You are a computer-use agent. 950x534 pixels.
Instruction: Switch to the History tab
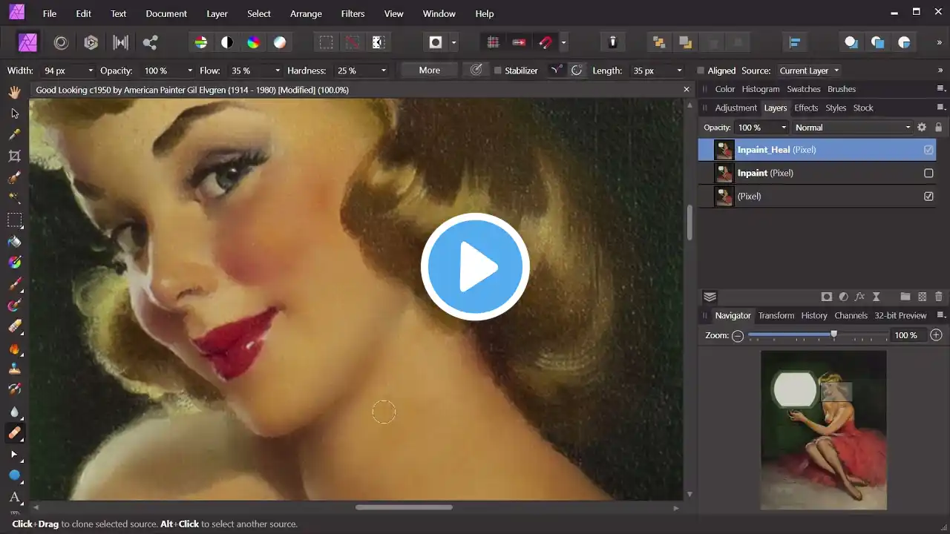pos(814,315)
